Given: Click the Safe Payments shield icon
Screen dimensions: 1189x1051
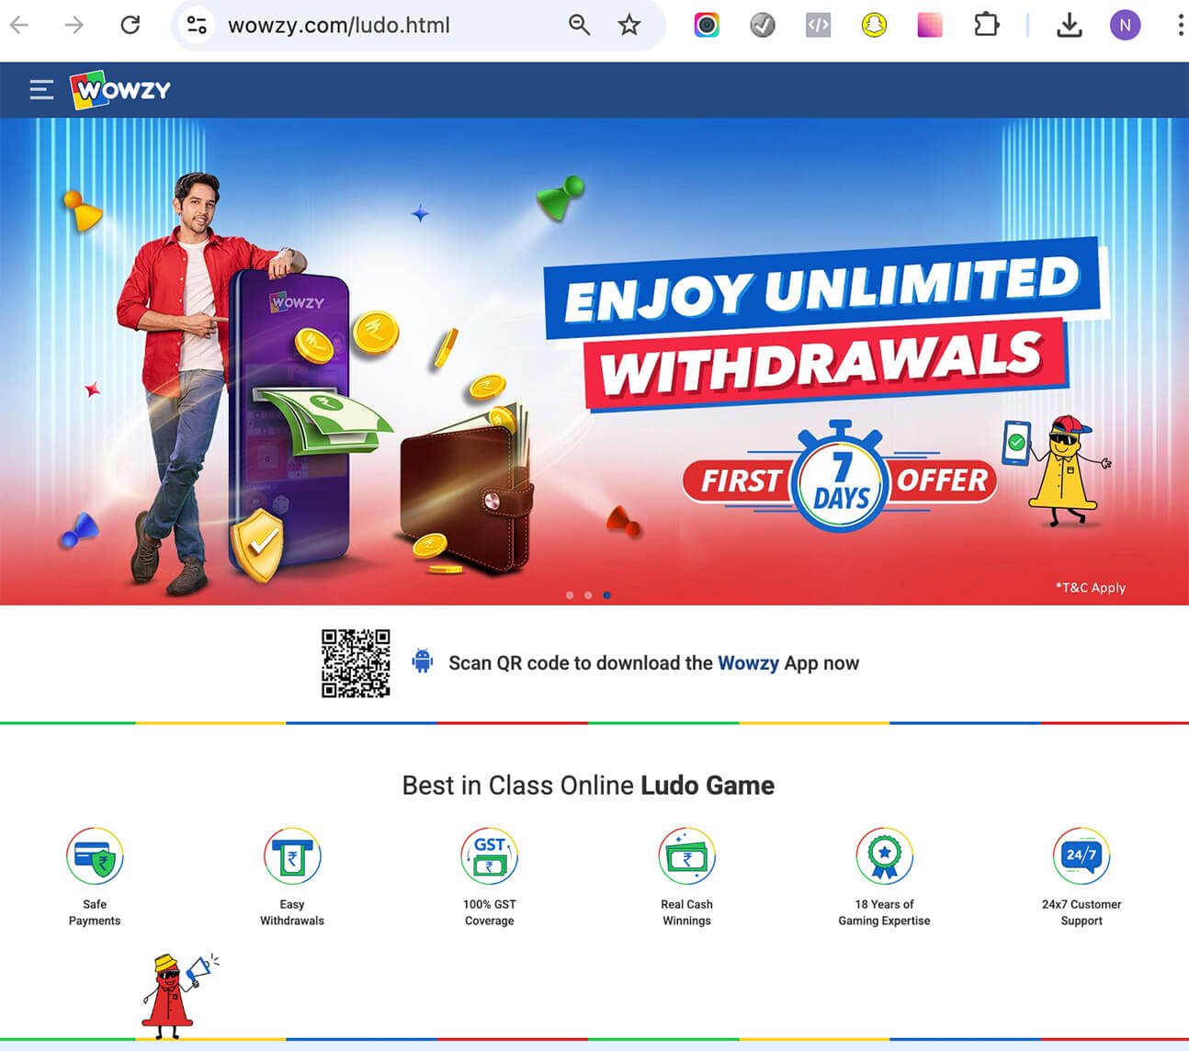Looking at the screenshot, I should tap(95, 856).
